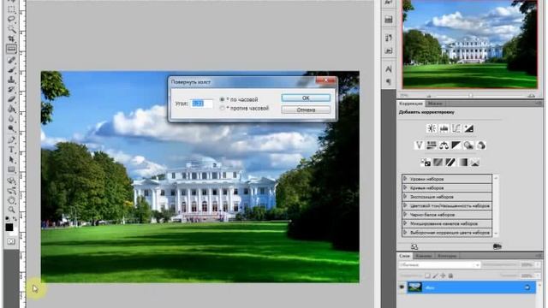Open Paragraph panel from dock
The height and width of the screenshot is (308, 548).
(x=388, y=81)
